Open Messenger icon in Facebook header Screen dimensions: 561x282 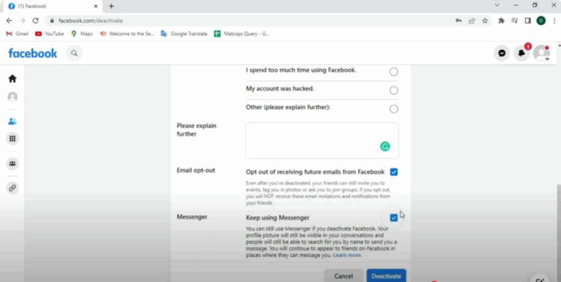pyautogui.click(x=502, y=53)
